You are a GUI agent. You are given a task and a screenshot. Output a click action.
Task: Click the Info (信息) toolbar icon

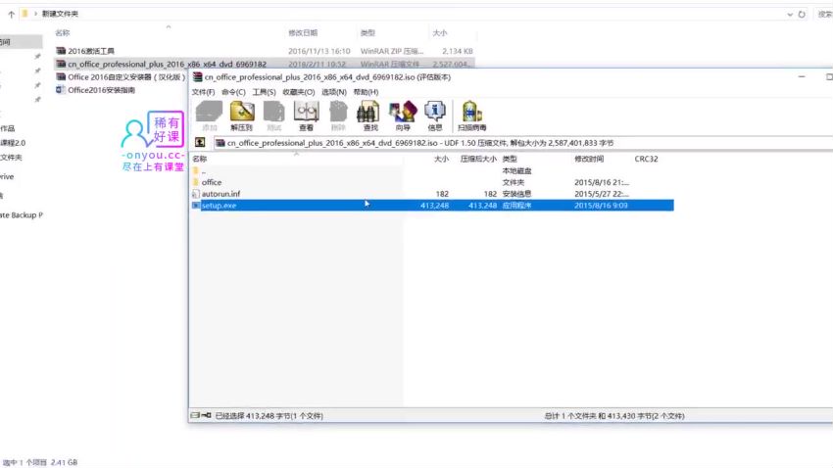(x=434, y=116)
